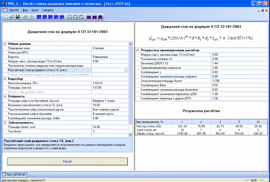Viewport: 270px width, 182px height.
Task: Click the Средневзвешенная озерность result row
Action: [x=202, y=68]
